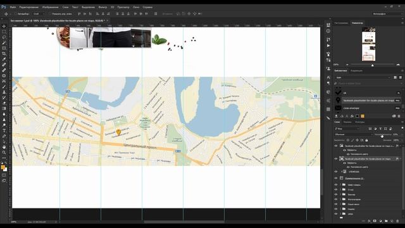Delete layer with trash icon
405x228 pixels.
pyautogui.click(x=397, y=221)
